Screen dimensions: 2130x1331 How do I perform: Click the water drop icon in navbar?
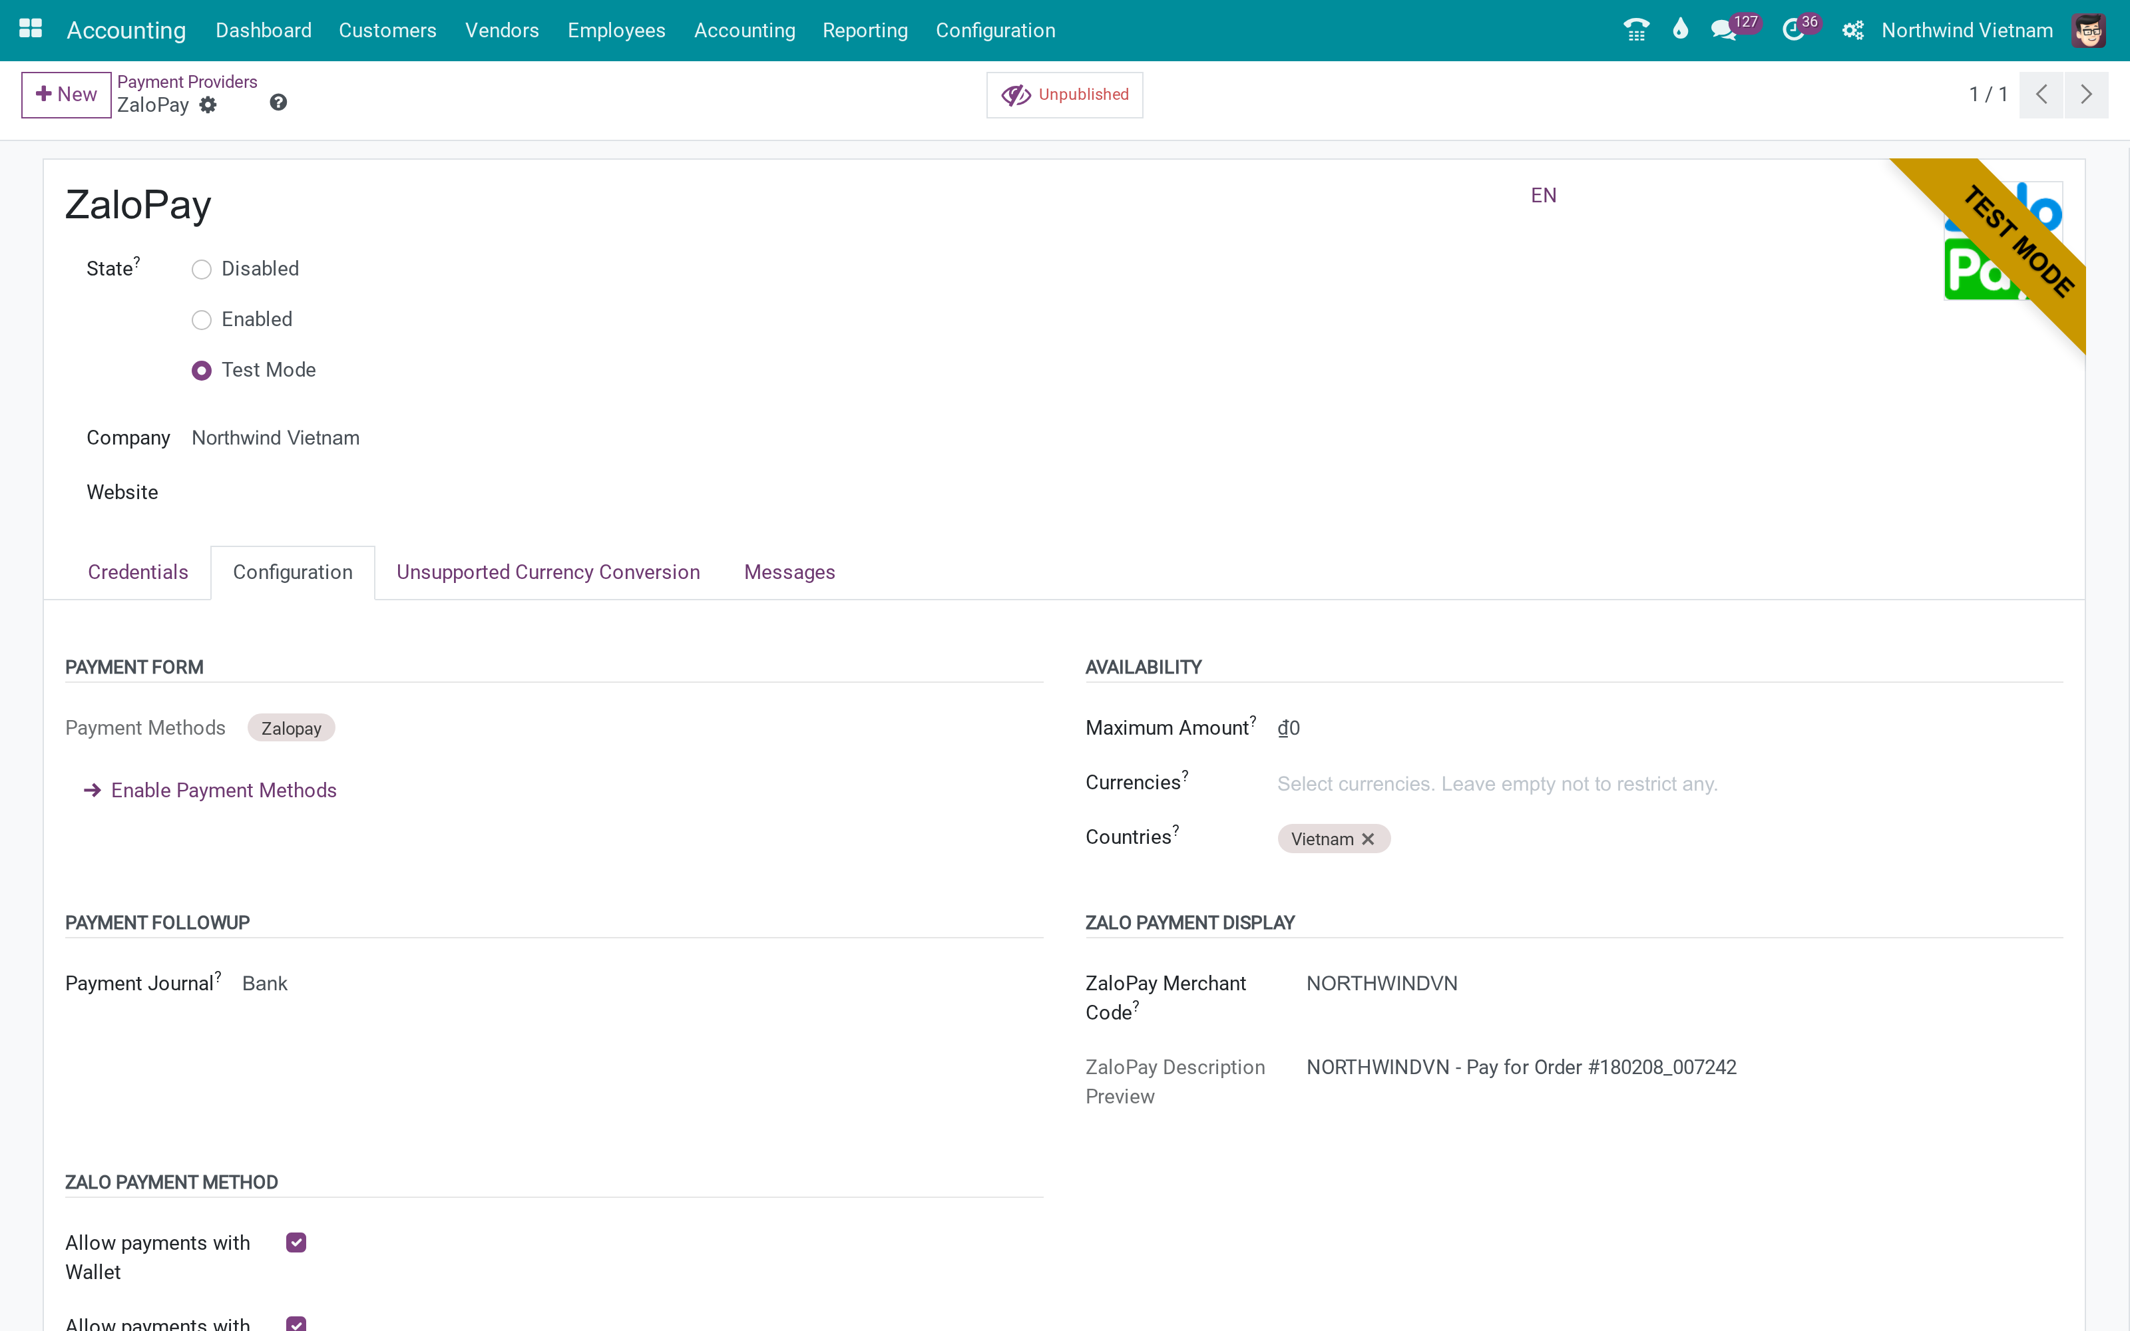coord(1680,29)
